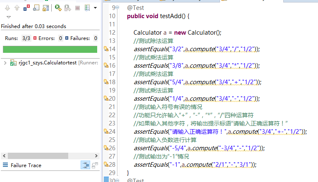The image size is (318, 182).
Task: Click assertEquals "3/8" multiplication line
Action: click(x=197, y=66)
